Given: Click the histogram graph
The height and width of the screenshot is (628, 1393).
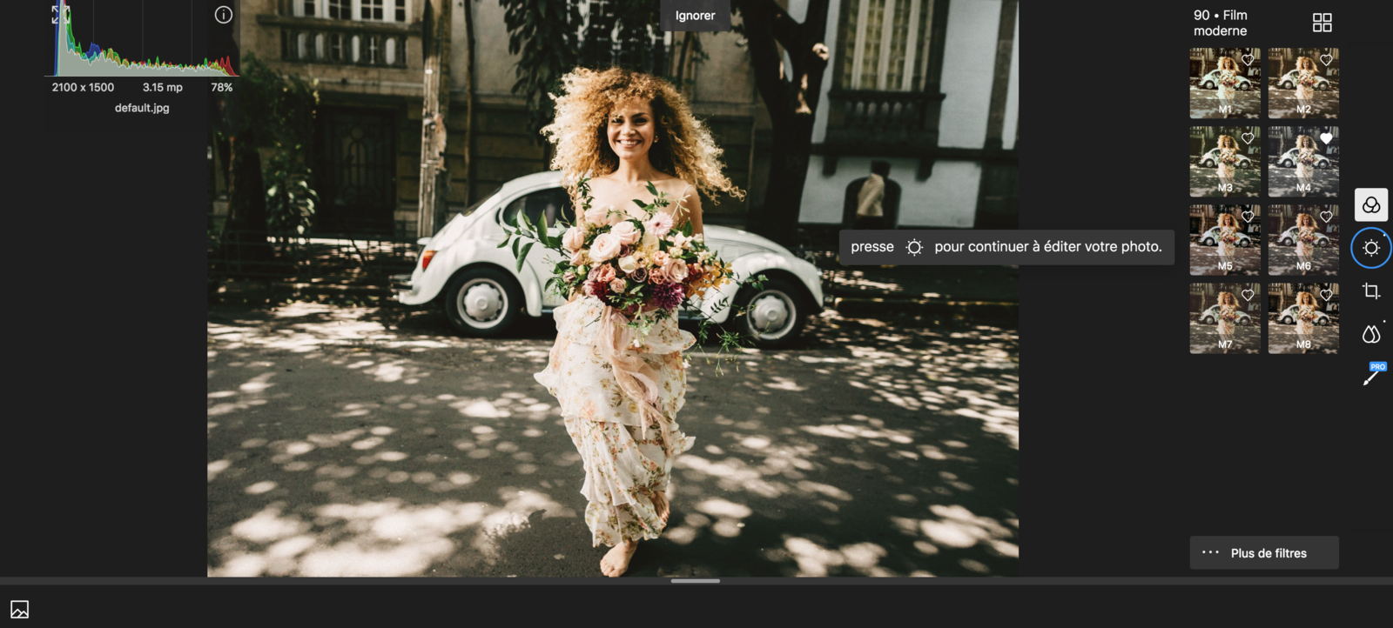Looking at the screenshot, I should coord(142,39).
